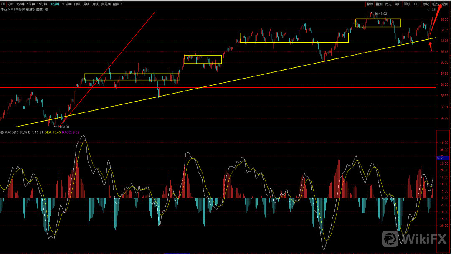Add to watchlist with +自选
Screen dimensions: 451x254
[436, 4]
